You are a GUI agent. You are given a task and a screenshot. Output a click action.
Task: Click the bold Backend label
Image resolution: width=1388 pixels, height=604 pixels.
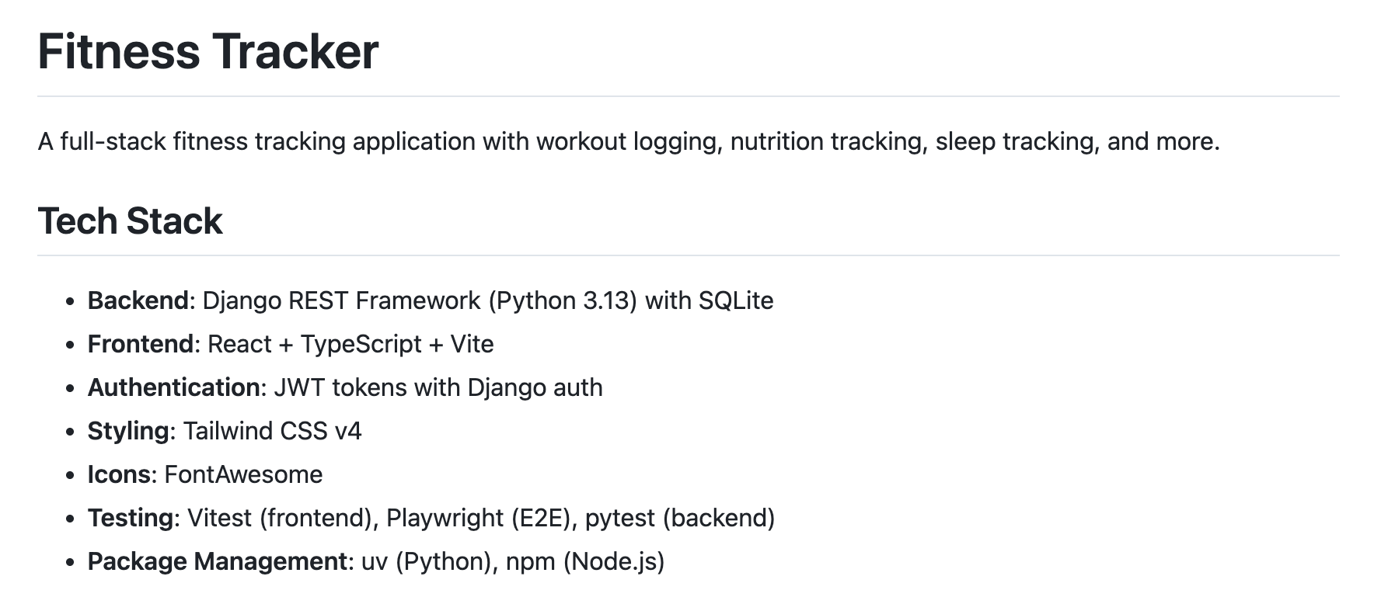[138, 300]
